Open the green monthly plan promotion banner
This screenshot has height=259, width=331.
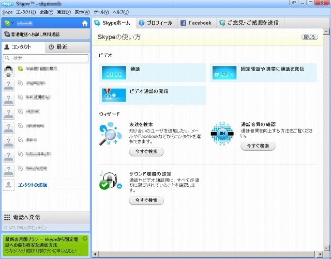coord(46,245)
